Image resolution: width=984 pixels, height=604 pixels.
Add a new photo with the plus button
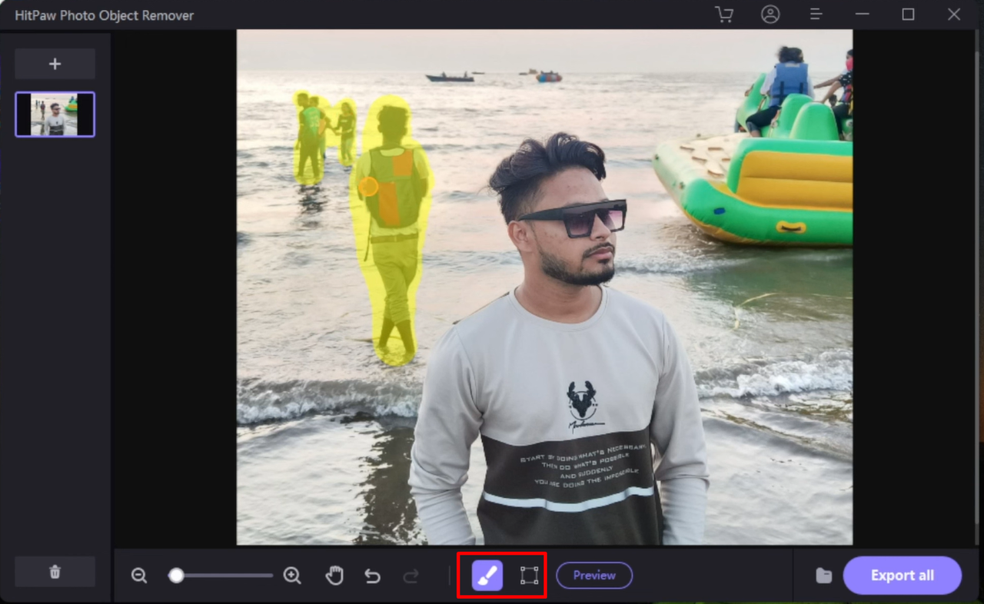pos(55,63)
